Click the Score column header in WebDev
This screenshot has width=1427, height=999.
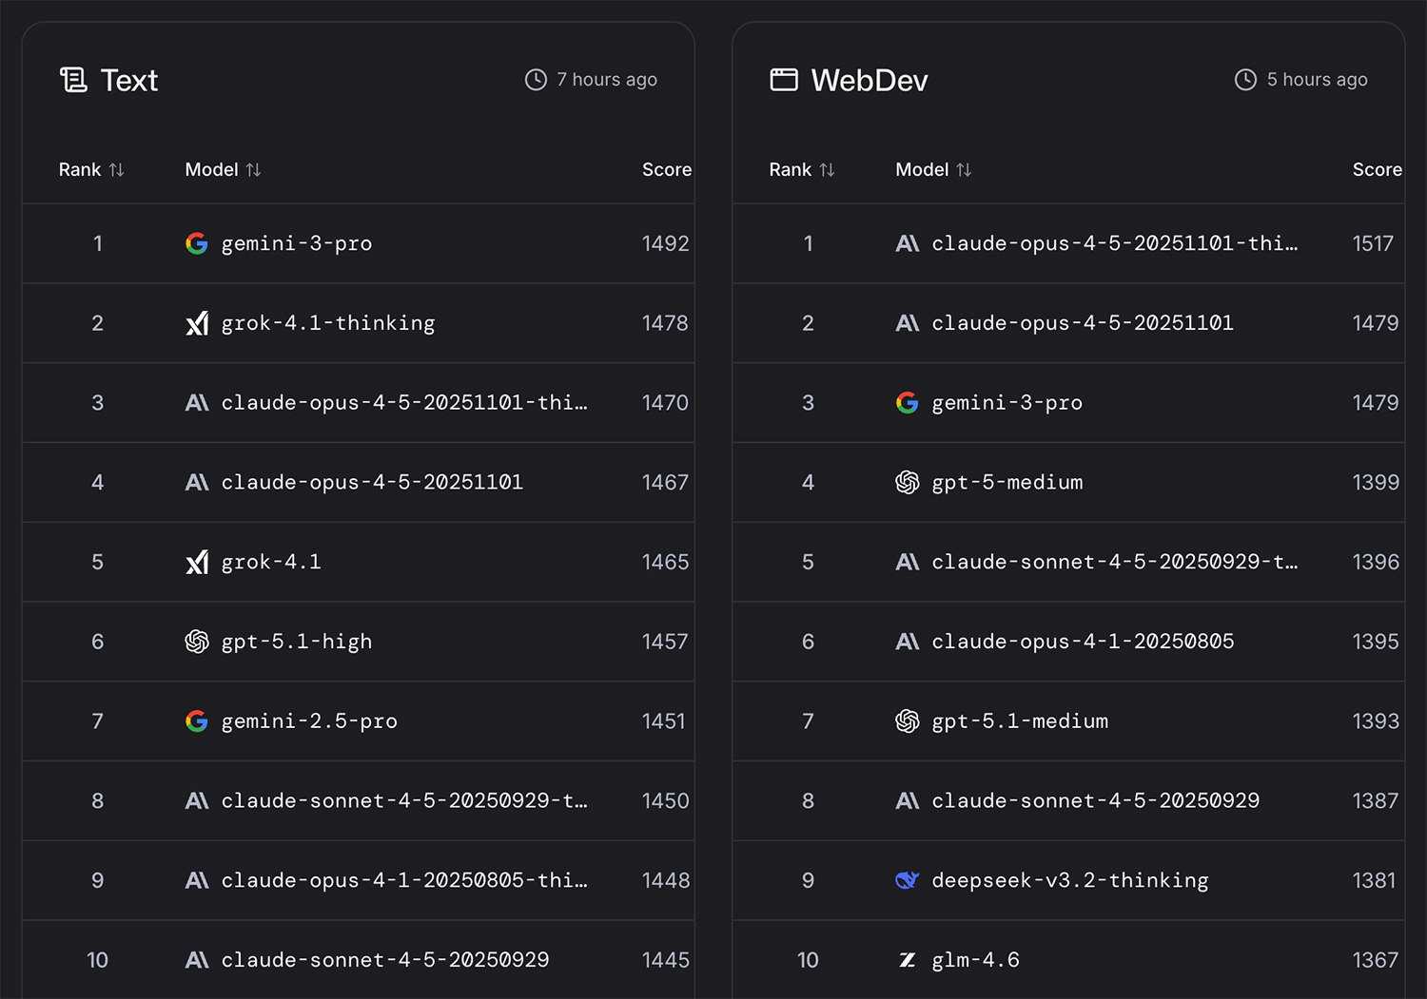[x=1377, y=170]
